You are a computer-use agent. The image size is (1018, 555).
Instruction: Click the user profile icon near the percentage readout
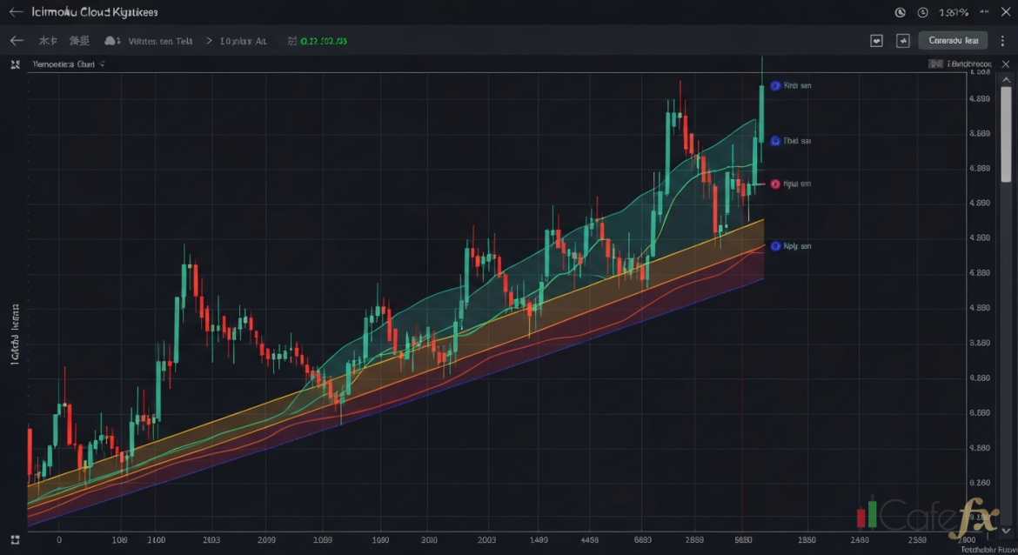[924, 12]
